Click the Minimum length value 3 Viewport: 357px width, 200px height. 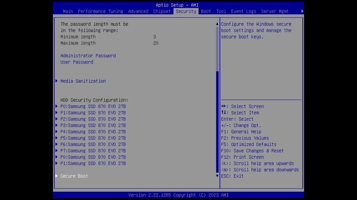tap(155, 37)
